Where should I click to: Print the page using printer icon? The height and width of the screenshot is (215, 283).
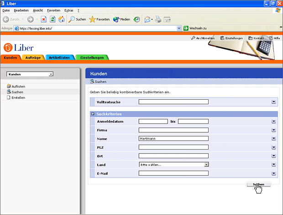coord(158,19)
